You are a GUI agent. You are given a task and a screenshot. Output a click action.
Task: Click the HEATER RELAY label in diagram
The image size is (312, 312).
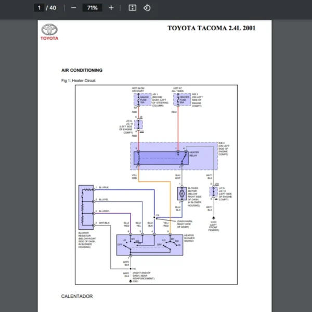tap(194, 154)
